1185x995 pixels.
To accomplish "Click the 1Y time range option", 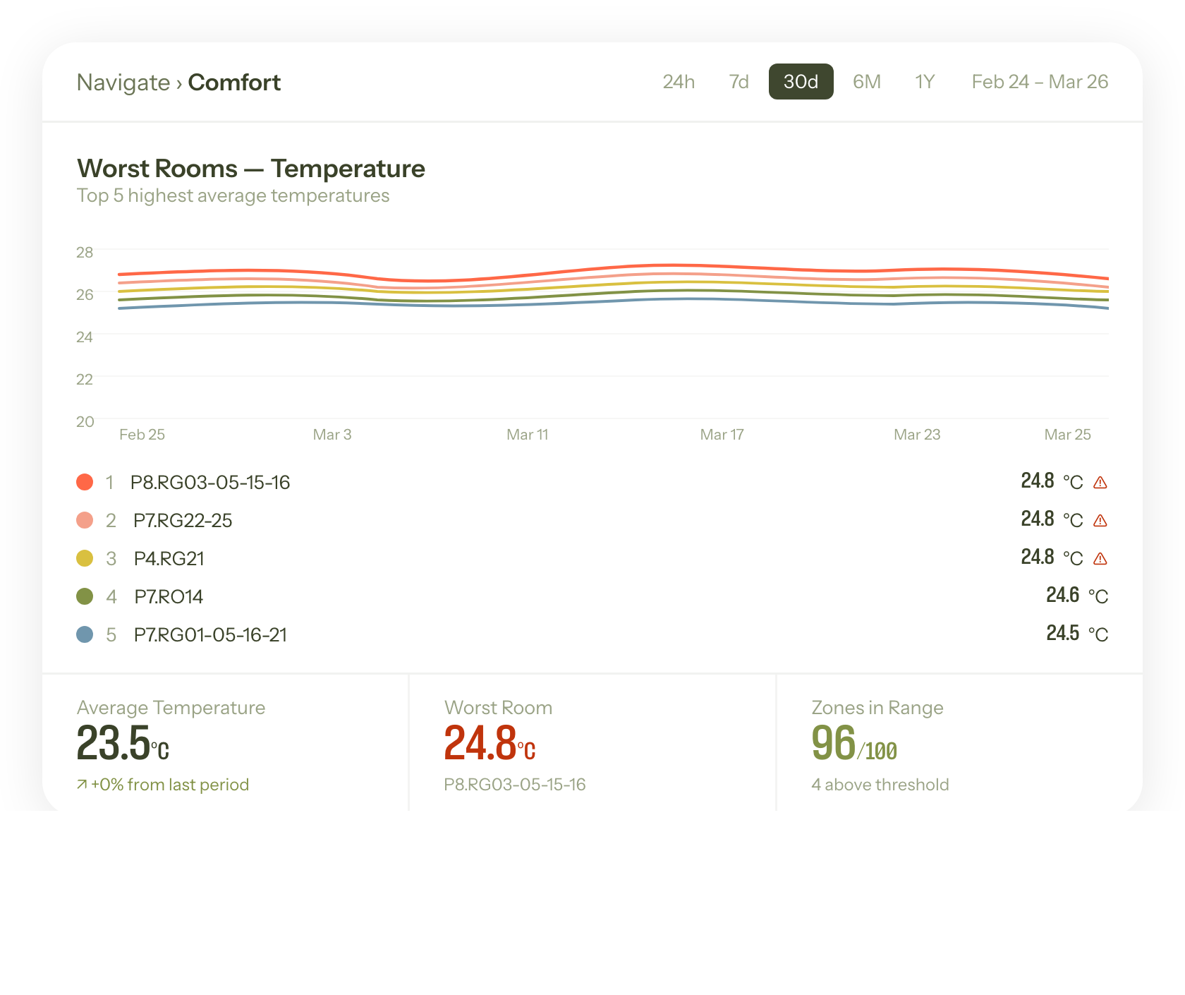I will pyautogui.click(x=924, y=82).
